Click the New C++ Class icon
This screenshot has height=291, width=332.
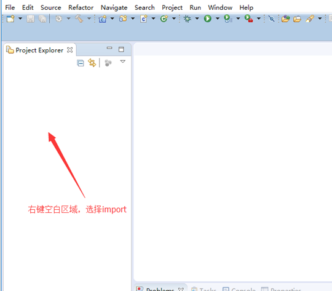[x=164, y=18]
